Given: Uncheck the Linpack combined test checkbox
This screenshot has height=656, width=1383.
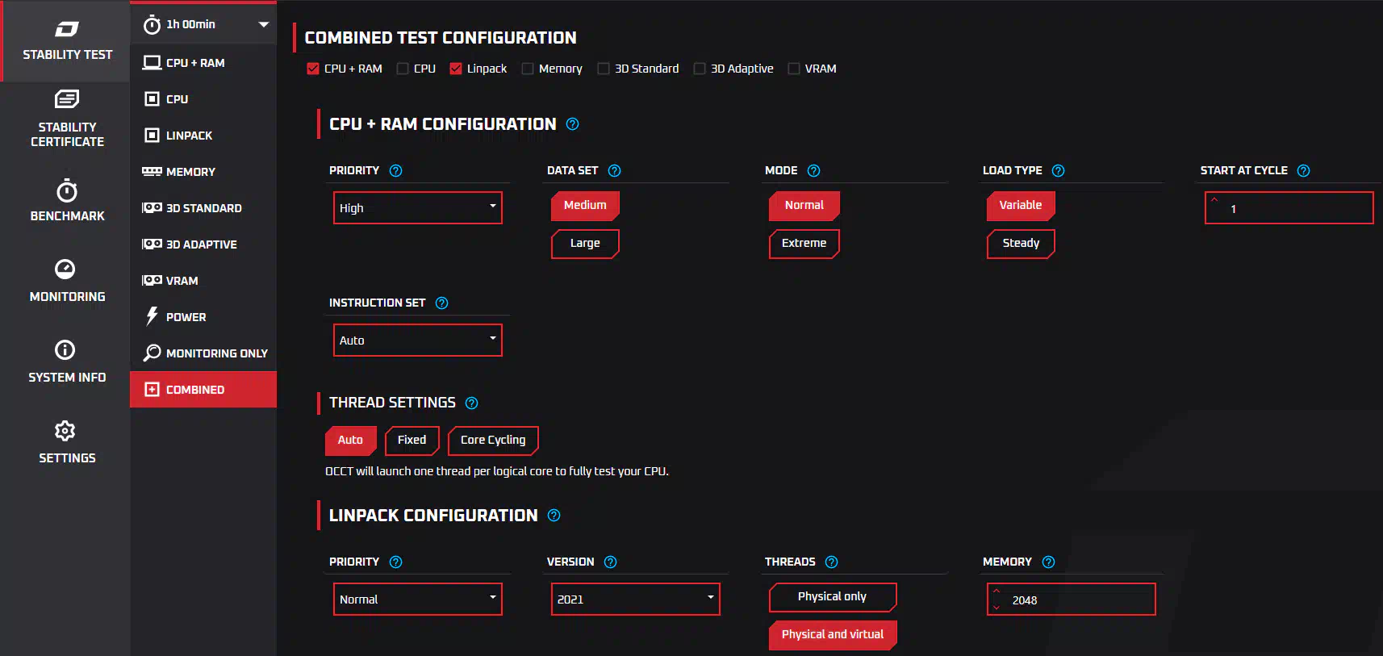Looking at the screenshot, I should tap(456, 69).
